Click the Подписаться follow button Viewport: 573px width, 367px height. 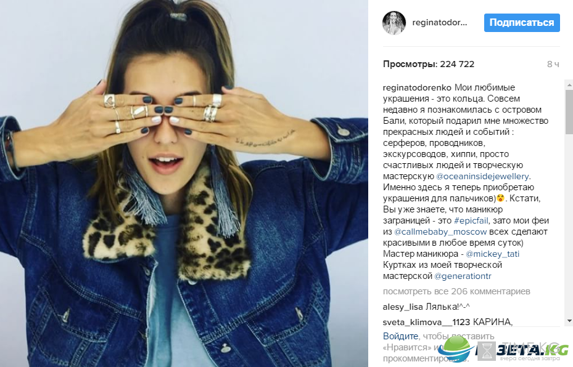(522, 23)
